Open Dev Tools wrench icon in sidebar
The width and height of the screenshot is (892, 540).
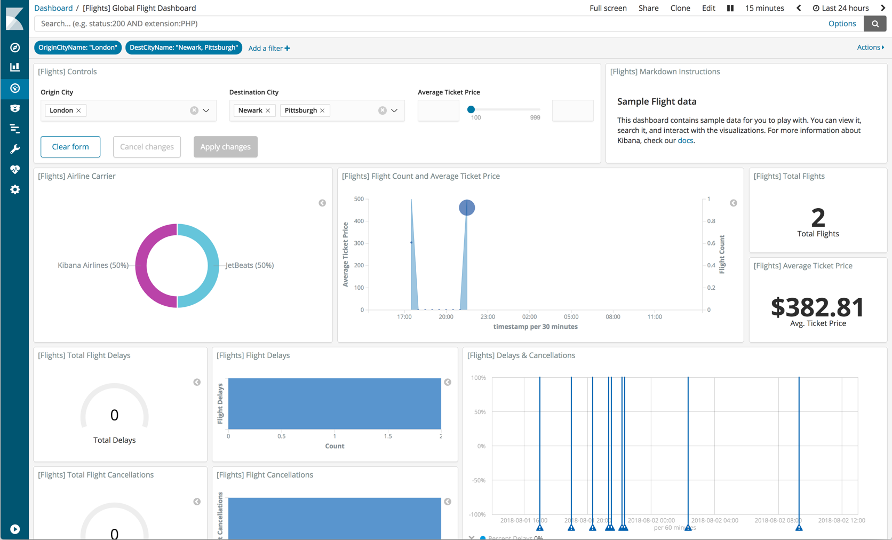(x=15, y=149)
